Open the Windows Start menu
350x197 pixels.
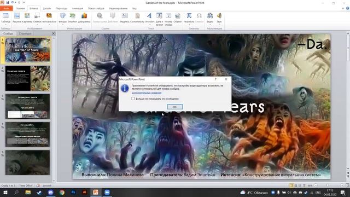pyautogui.click(x=5, y=192)
